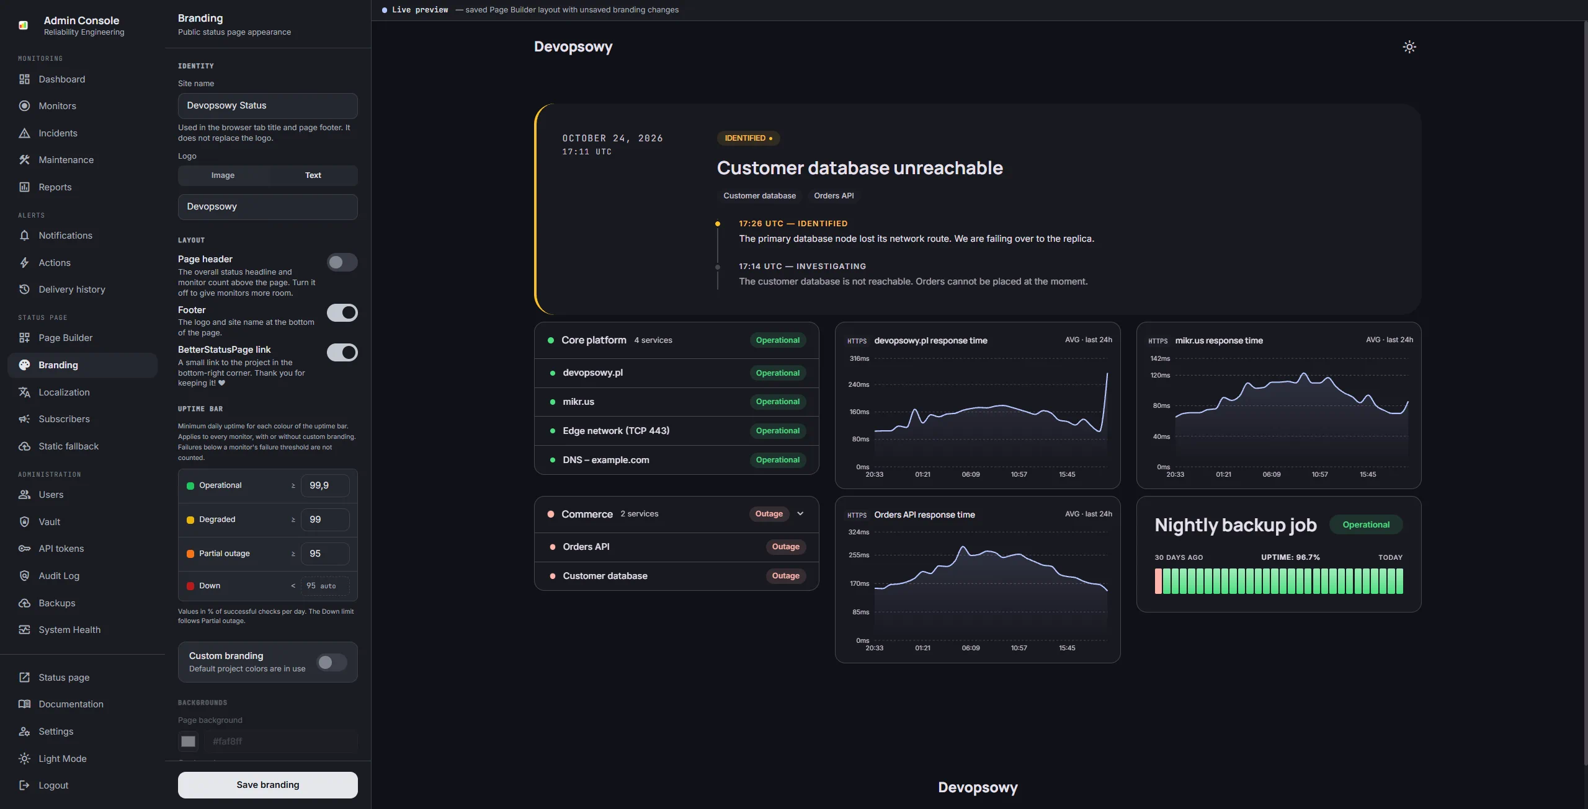Click the logo text field 'Devopsowy'
This screenshot has height=809, width=1588.
(268, 207)
